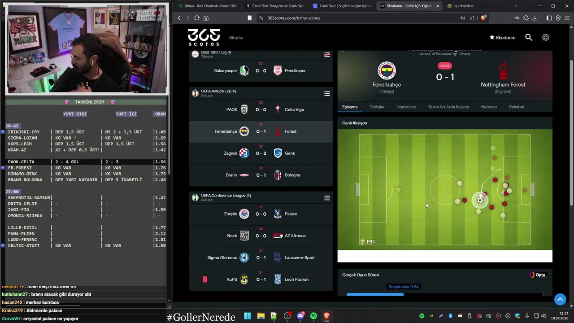Open the Windows Start button
This screenshot has height=323, width=574.
click(x=248, y=316)
